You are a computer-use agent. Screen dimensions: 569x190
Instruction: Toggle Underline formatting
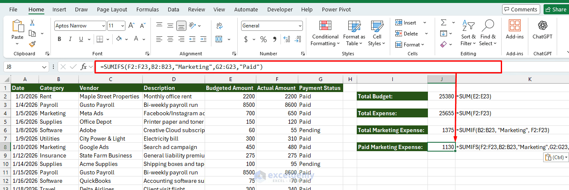[x=82, y=39]
